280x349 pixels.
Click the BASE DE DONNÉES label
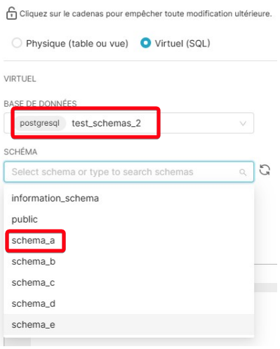coord(40,103)
